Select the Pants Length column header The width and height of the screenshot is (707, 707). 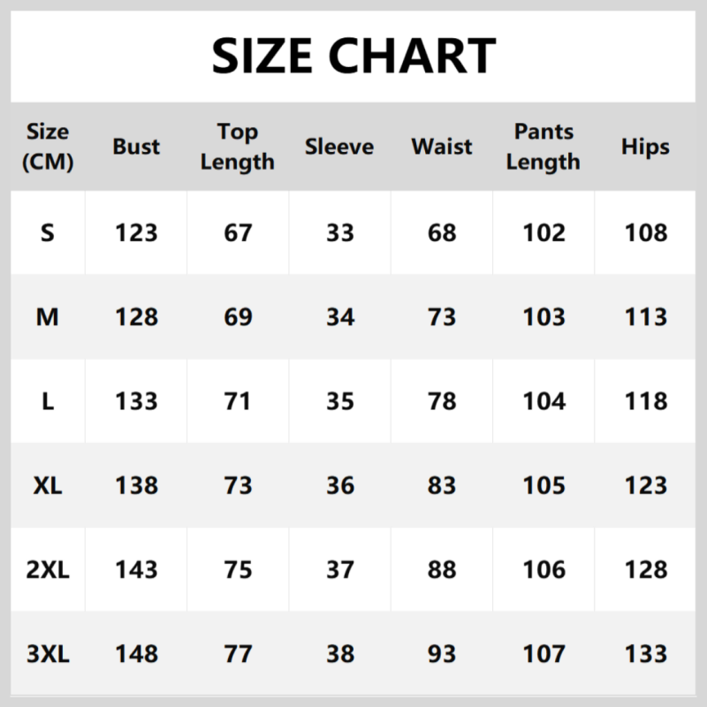(x=544, y=147)
